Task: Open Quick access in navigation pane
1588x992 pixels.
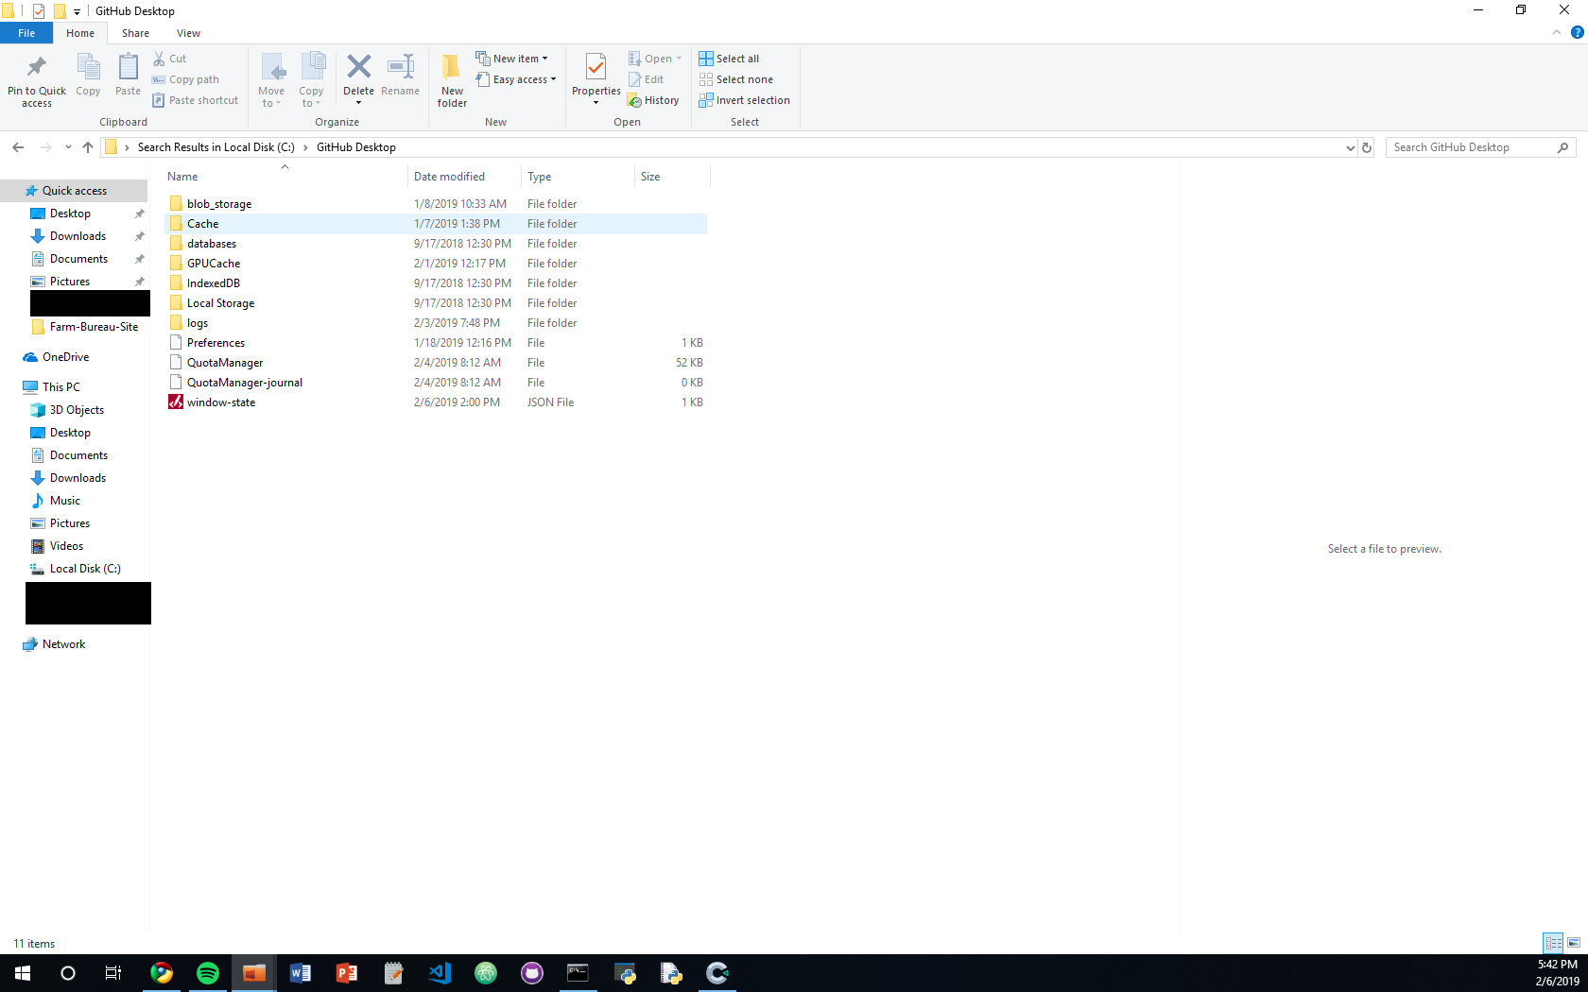Action: pos(74,191)
